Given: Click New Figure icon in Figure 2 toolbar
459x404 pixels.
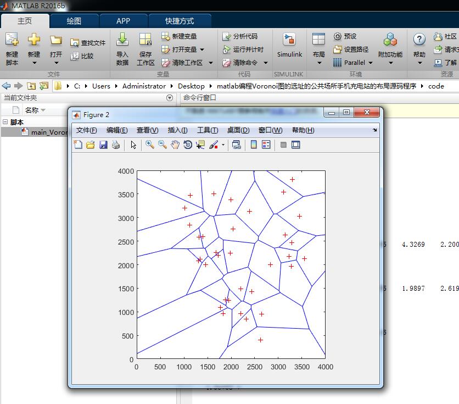Looking at the screenshot, I should pos(78,145).
